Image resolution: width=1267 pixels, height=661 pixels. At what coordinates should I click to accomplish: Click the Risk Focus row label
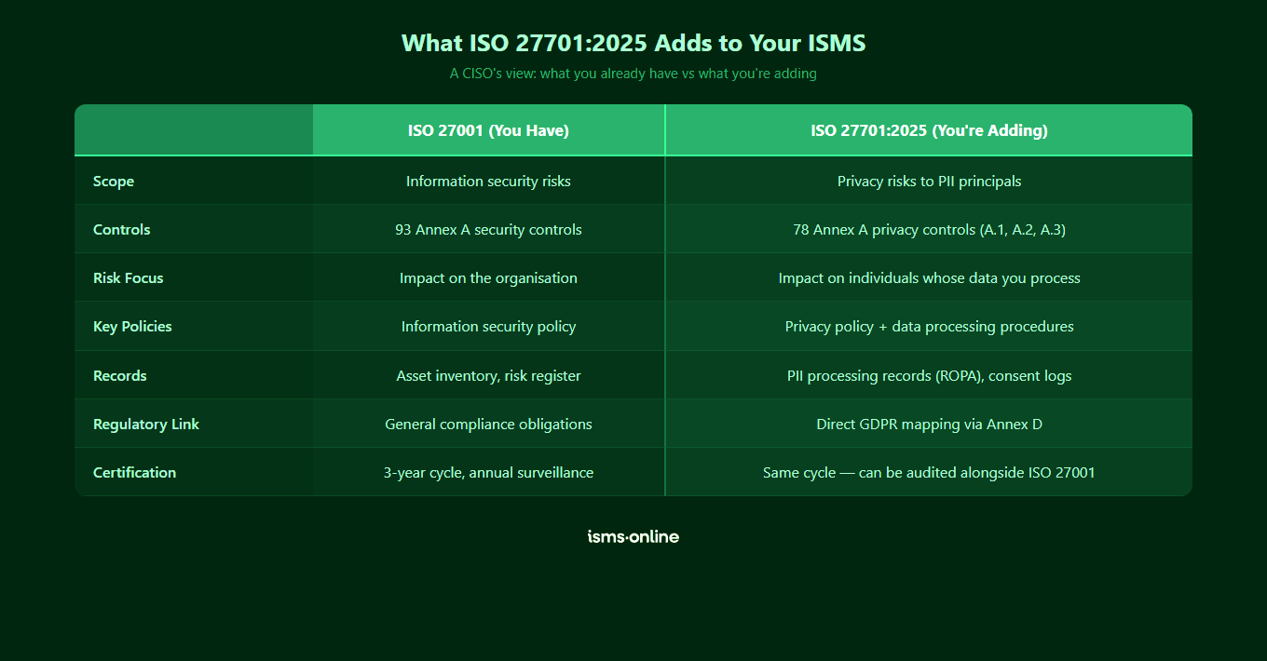(x=127, y=277)
